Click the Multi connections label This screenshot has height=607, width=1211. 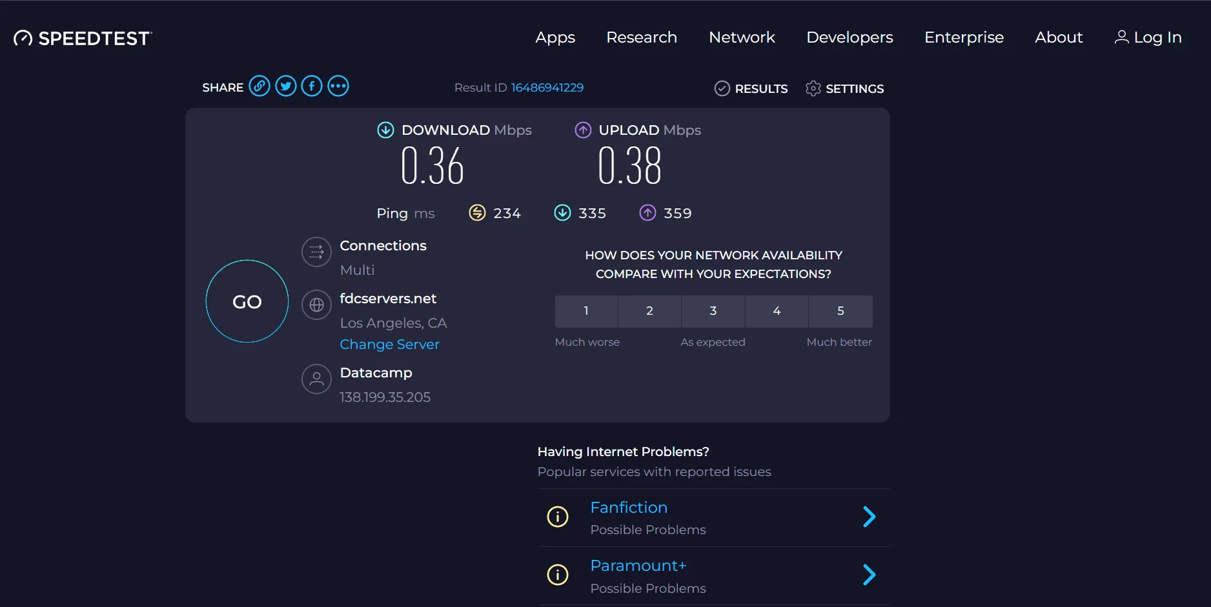tap(357, 270)
